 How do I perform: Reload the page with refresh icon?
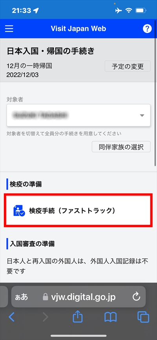[137, 297]
